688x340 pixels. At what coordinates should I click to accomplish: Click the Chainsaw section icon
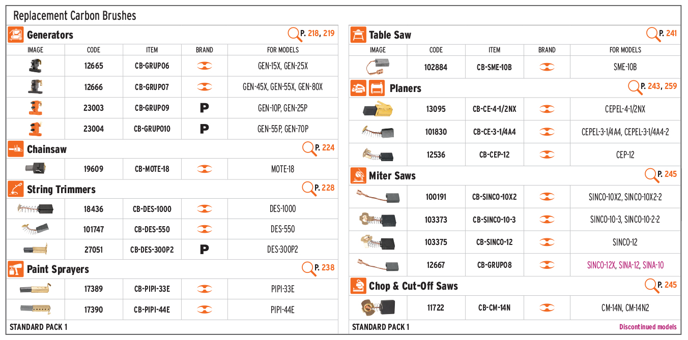(16, 149)
